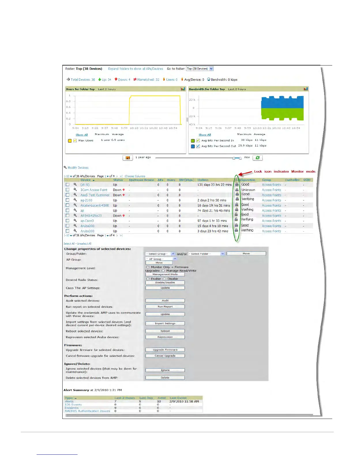Check the box for AaaS Test Customer

(x=67, y=195)
